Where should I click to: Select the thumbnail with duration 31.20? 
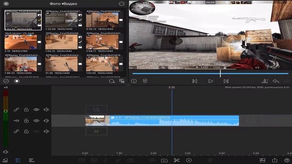click(x=62, y=64)
